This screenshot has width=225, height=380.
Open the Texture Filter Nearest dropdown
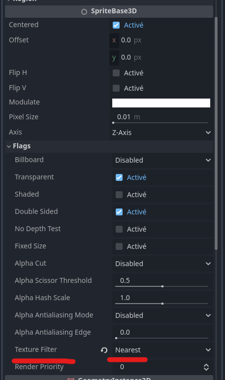[163, 350]
